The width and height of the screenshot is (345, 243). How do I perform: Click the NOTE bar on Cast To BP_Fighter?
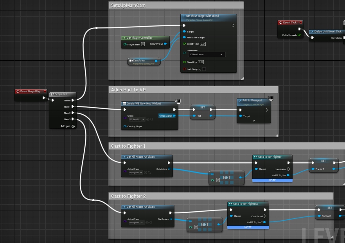(x=272, y=180)
